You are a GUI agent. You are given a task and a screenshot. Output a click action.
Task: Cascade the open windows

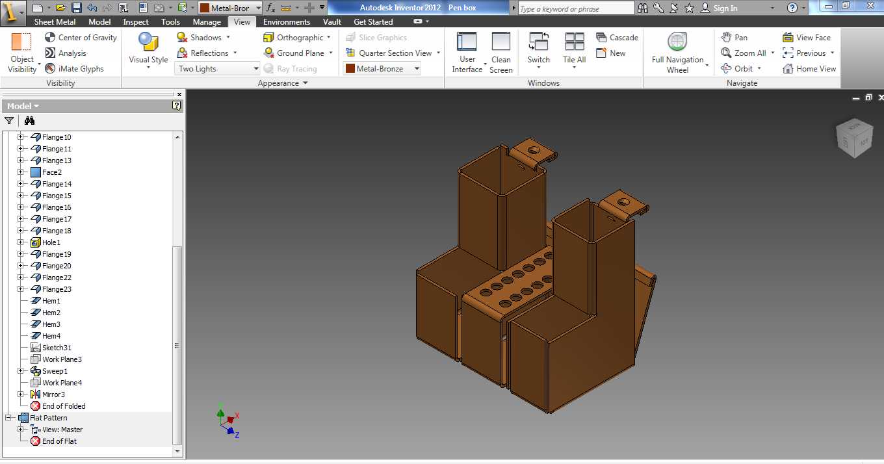click(617, 37)
